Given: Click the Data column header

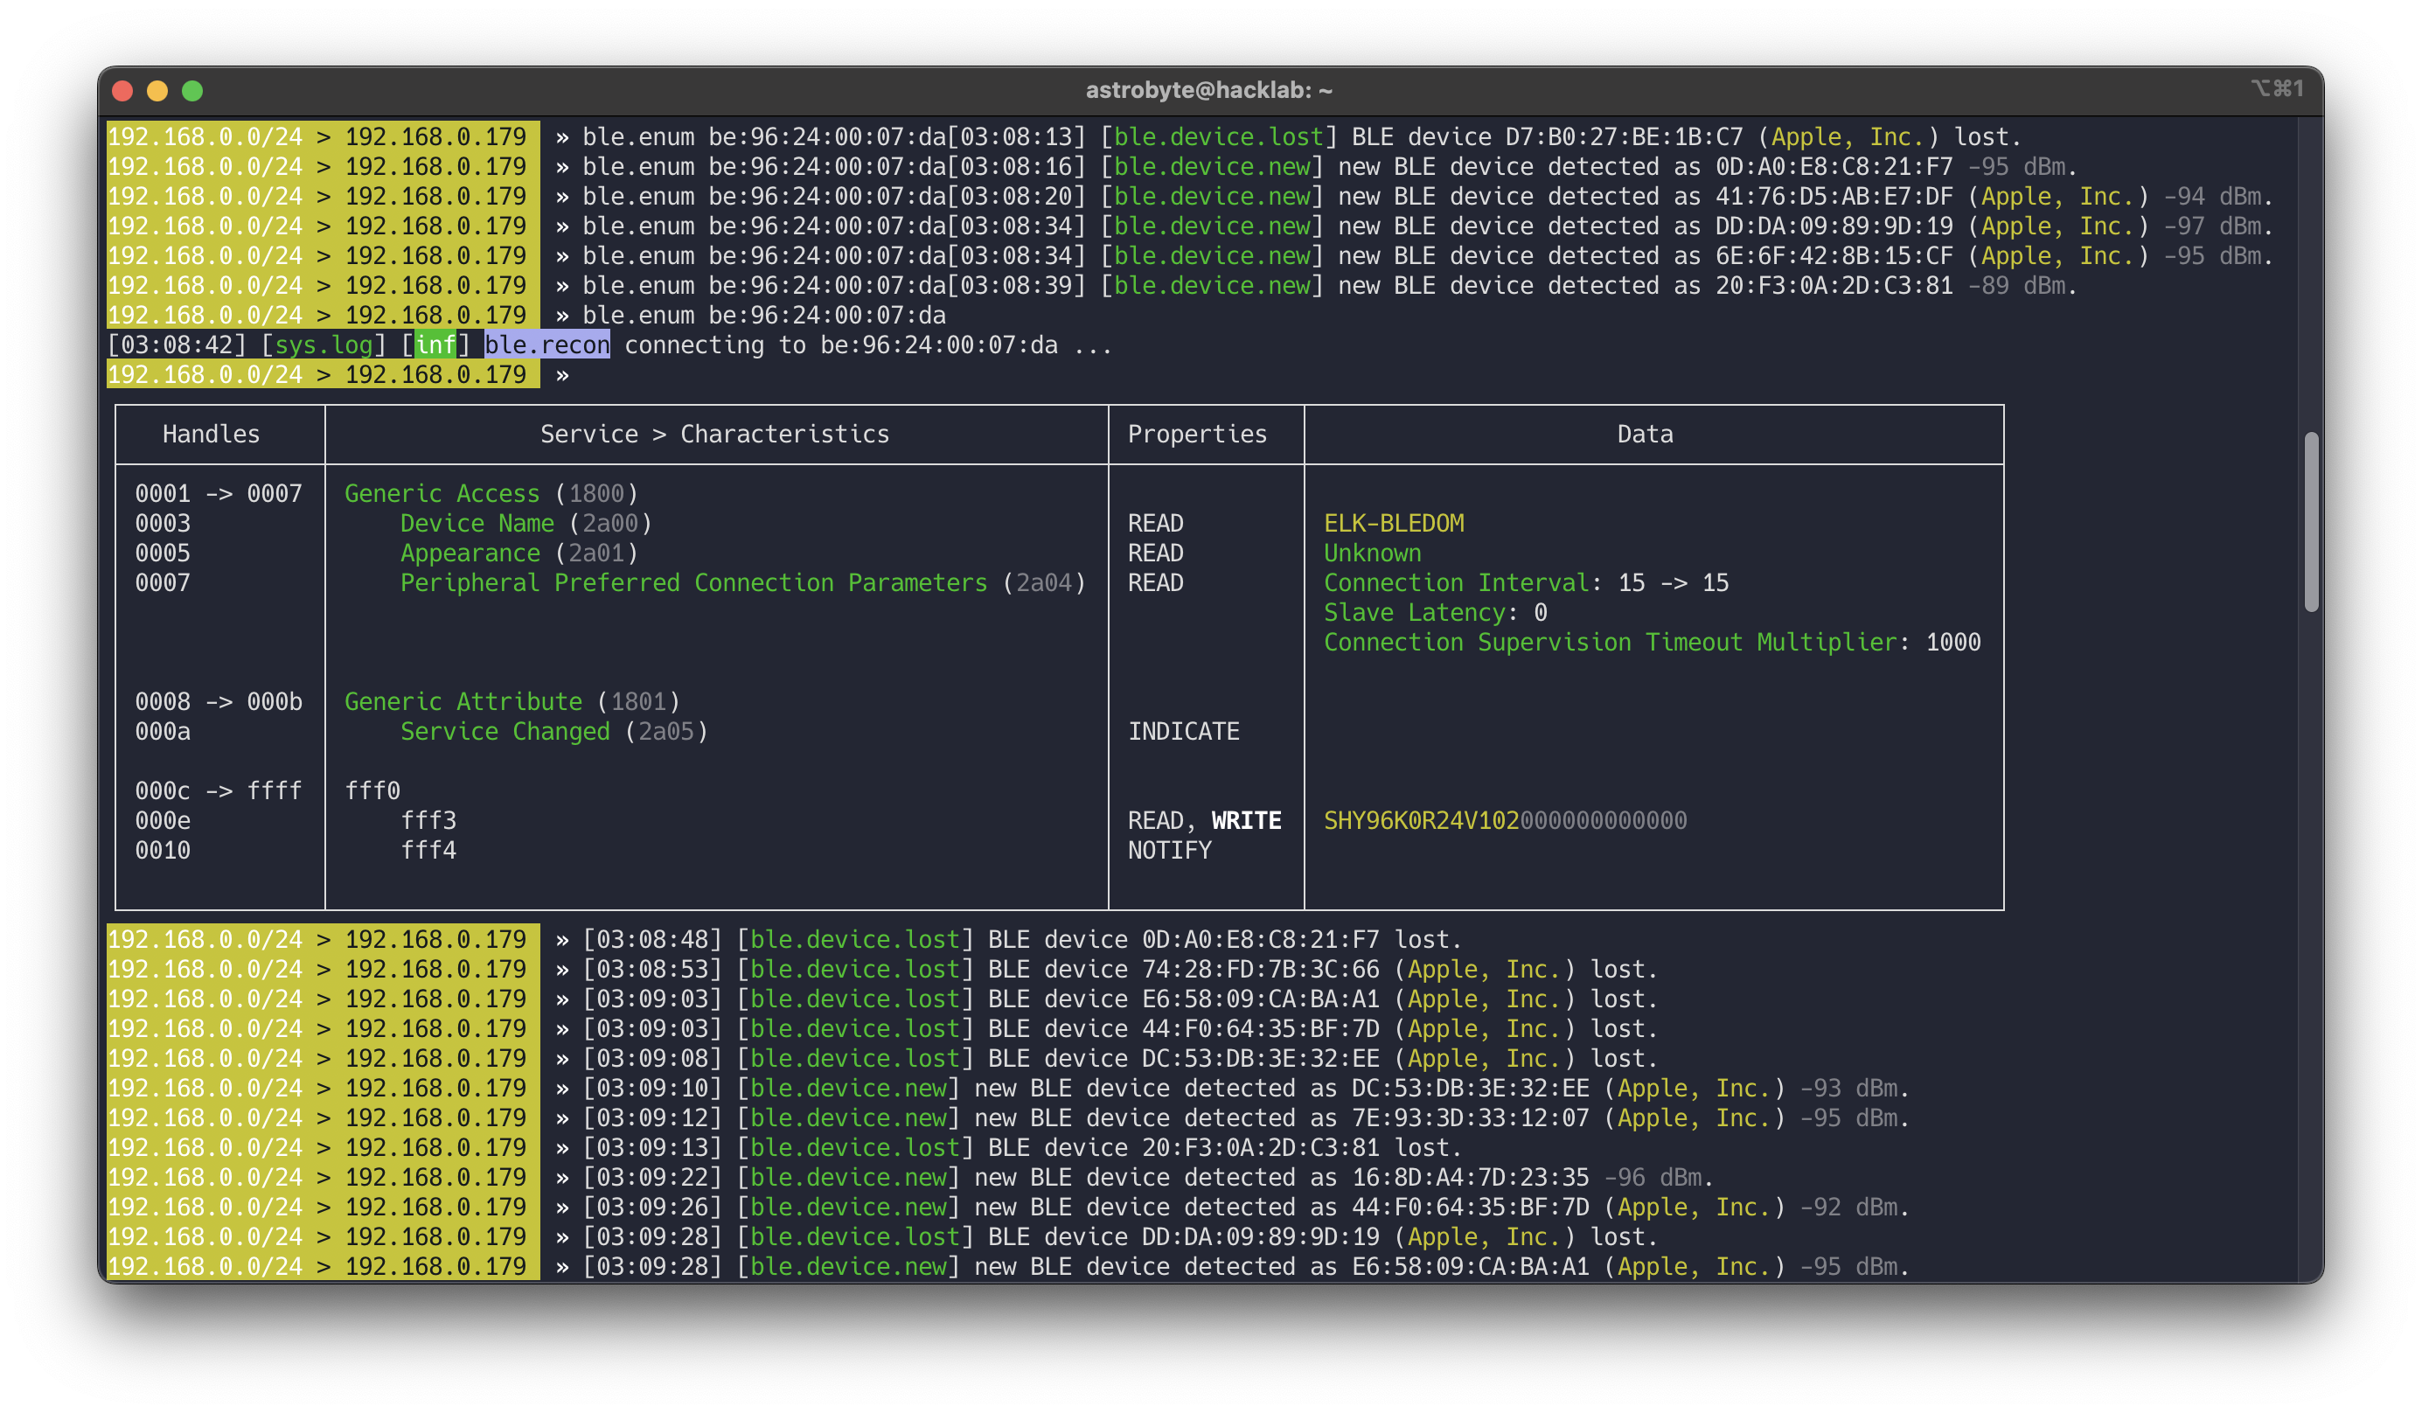Looking at the screenshot, I should pos(1645,435).
